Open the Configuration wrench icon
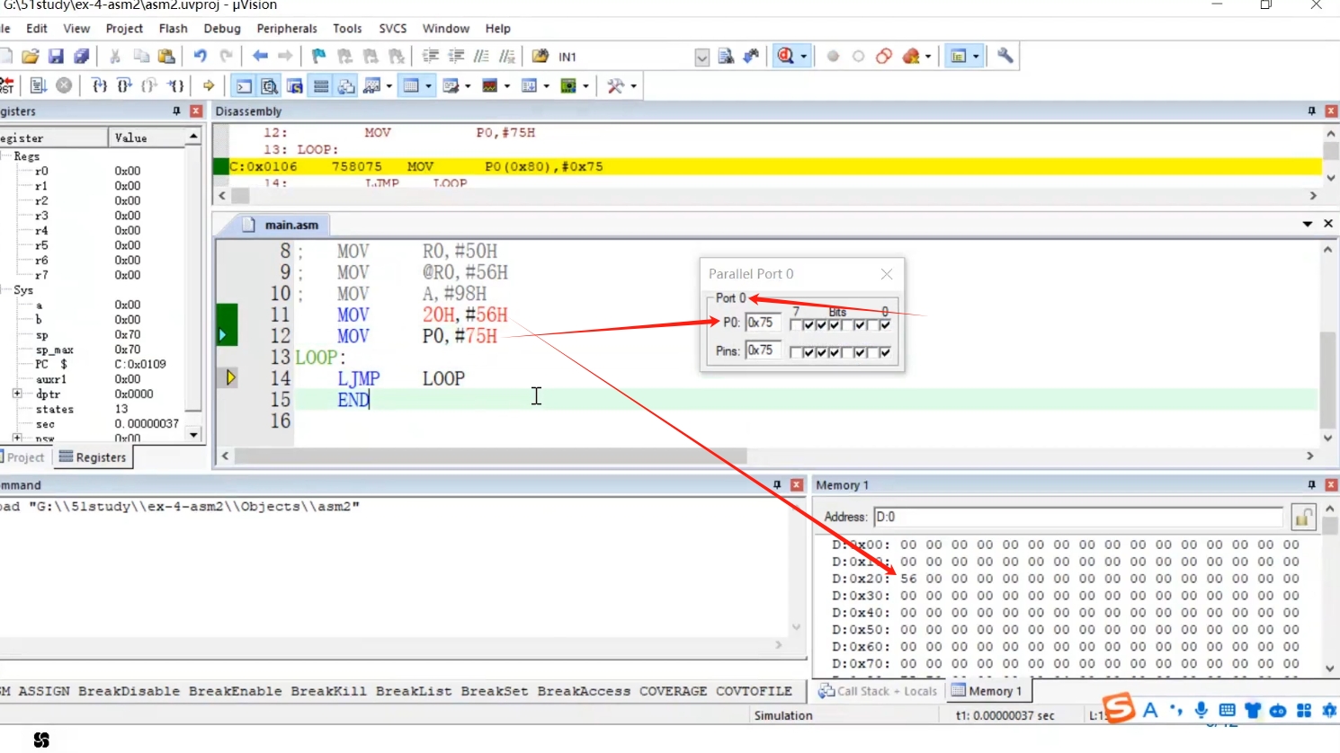 (1005, 57)
